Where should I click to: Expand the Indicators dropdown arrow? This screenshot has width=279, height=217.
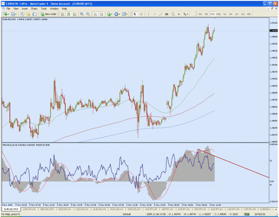(112, 14)
